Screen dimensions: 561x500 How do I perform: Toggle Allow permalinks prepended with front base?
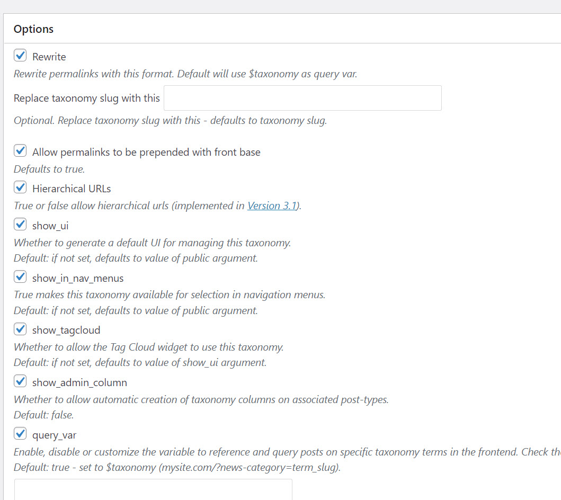20,150
